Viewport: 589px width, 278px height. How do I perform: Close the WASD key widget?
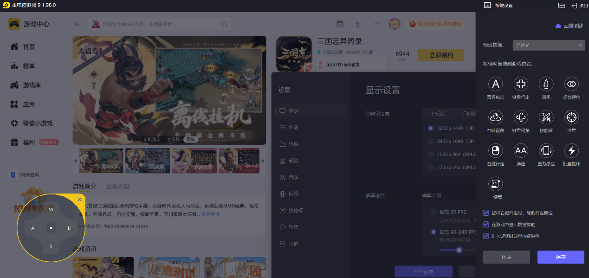[79, 200]
